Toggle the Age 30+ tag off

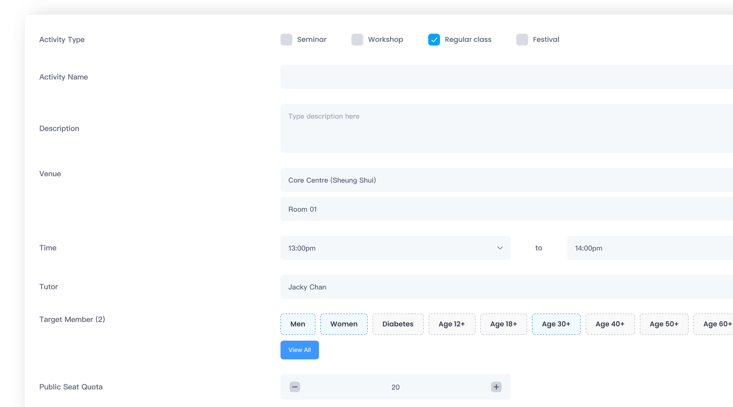[x=556, y=324]
